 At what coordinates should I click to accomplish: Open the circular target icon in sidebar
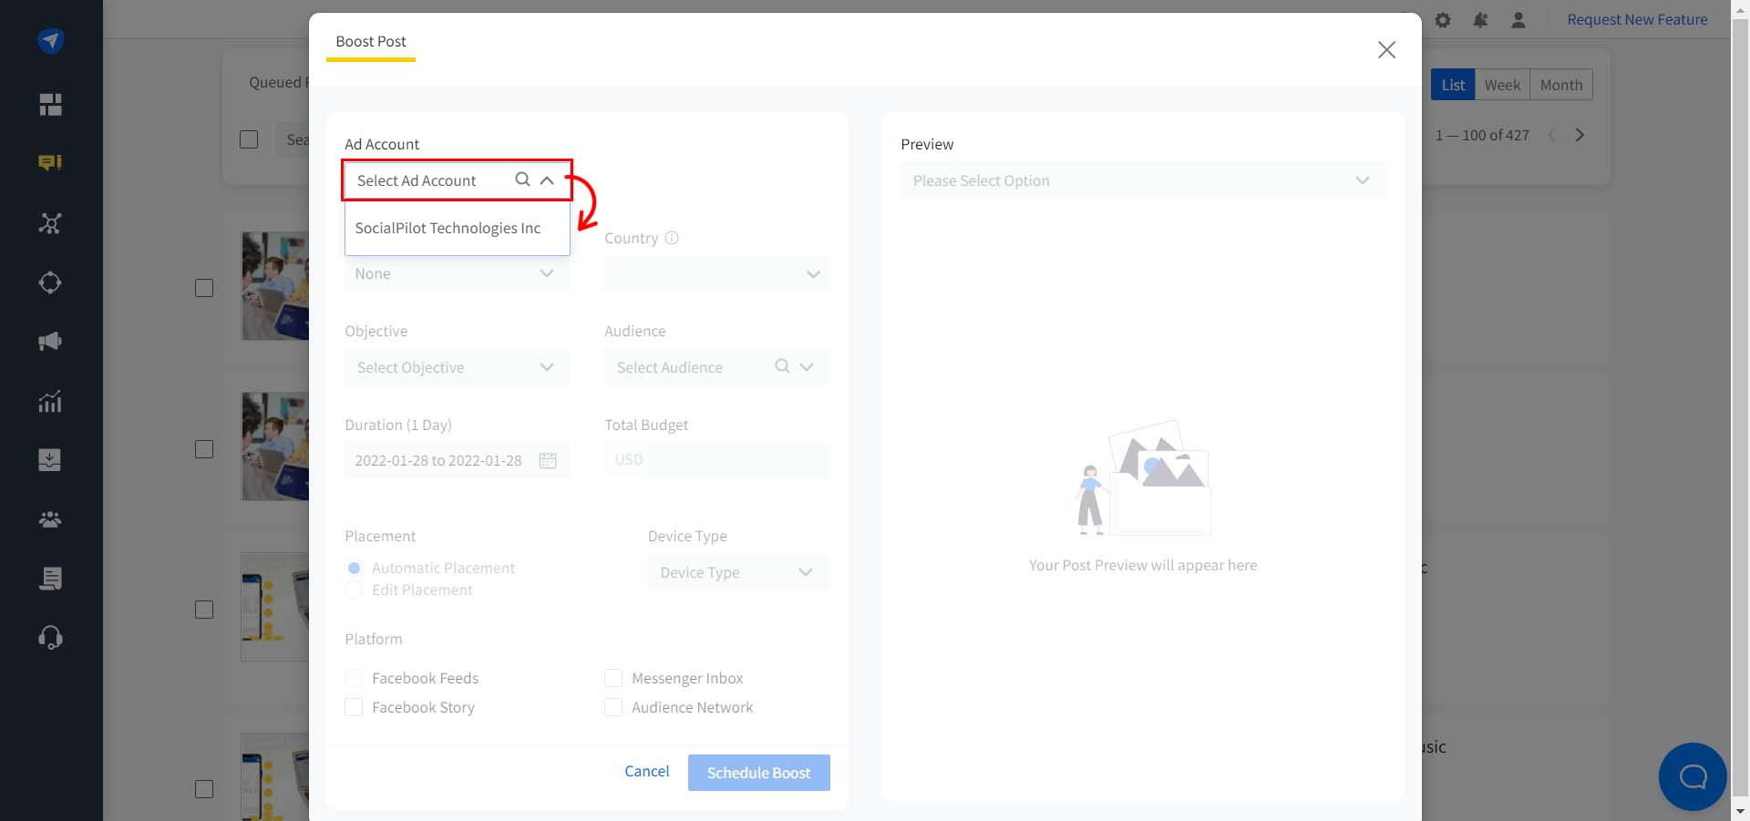[50, 282]
